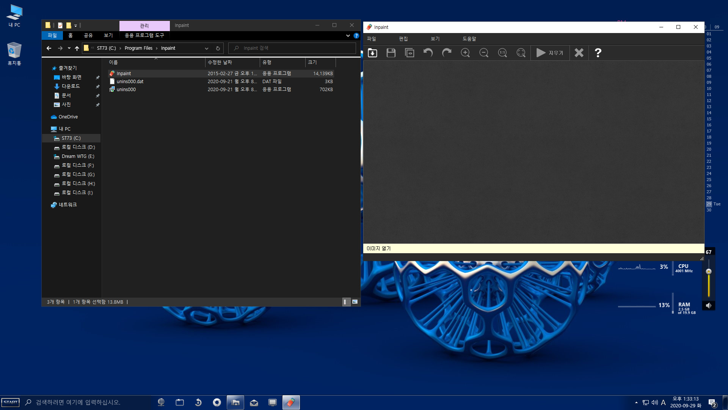Image resolution: width=728 pixels, height=410 pixels.
Task: Select the Inpaint application file row
Action: point(221,74)
